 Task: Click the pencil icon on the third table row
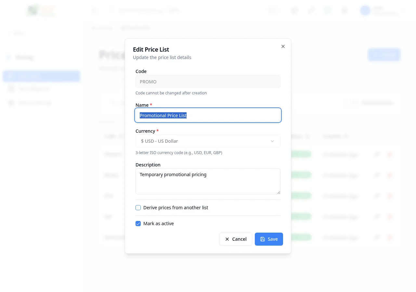[377, 196]
